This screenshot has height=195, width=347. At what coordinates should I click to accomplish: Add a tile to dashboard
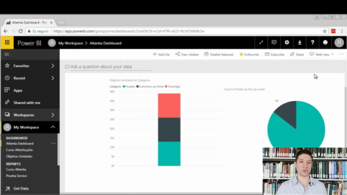(161, 54)
